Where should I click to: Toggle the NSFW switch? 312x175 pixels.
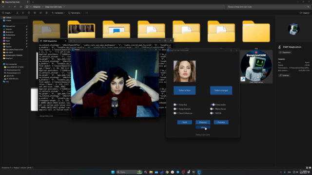pyautogui.click(x=212, y=113)
